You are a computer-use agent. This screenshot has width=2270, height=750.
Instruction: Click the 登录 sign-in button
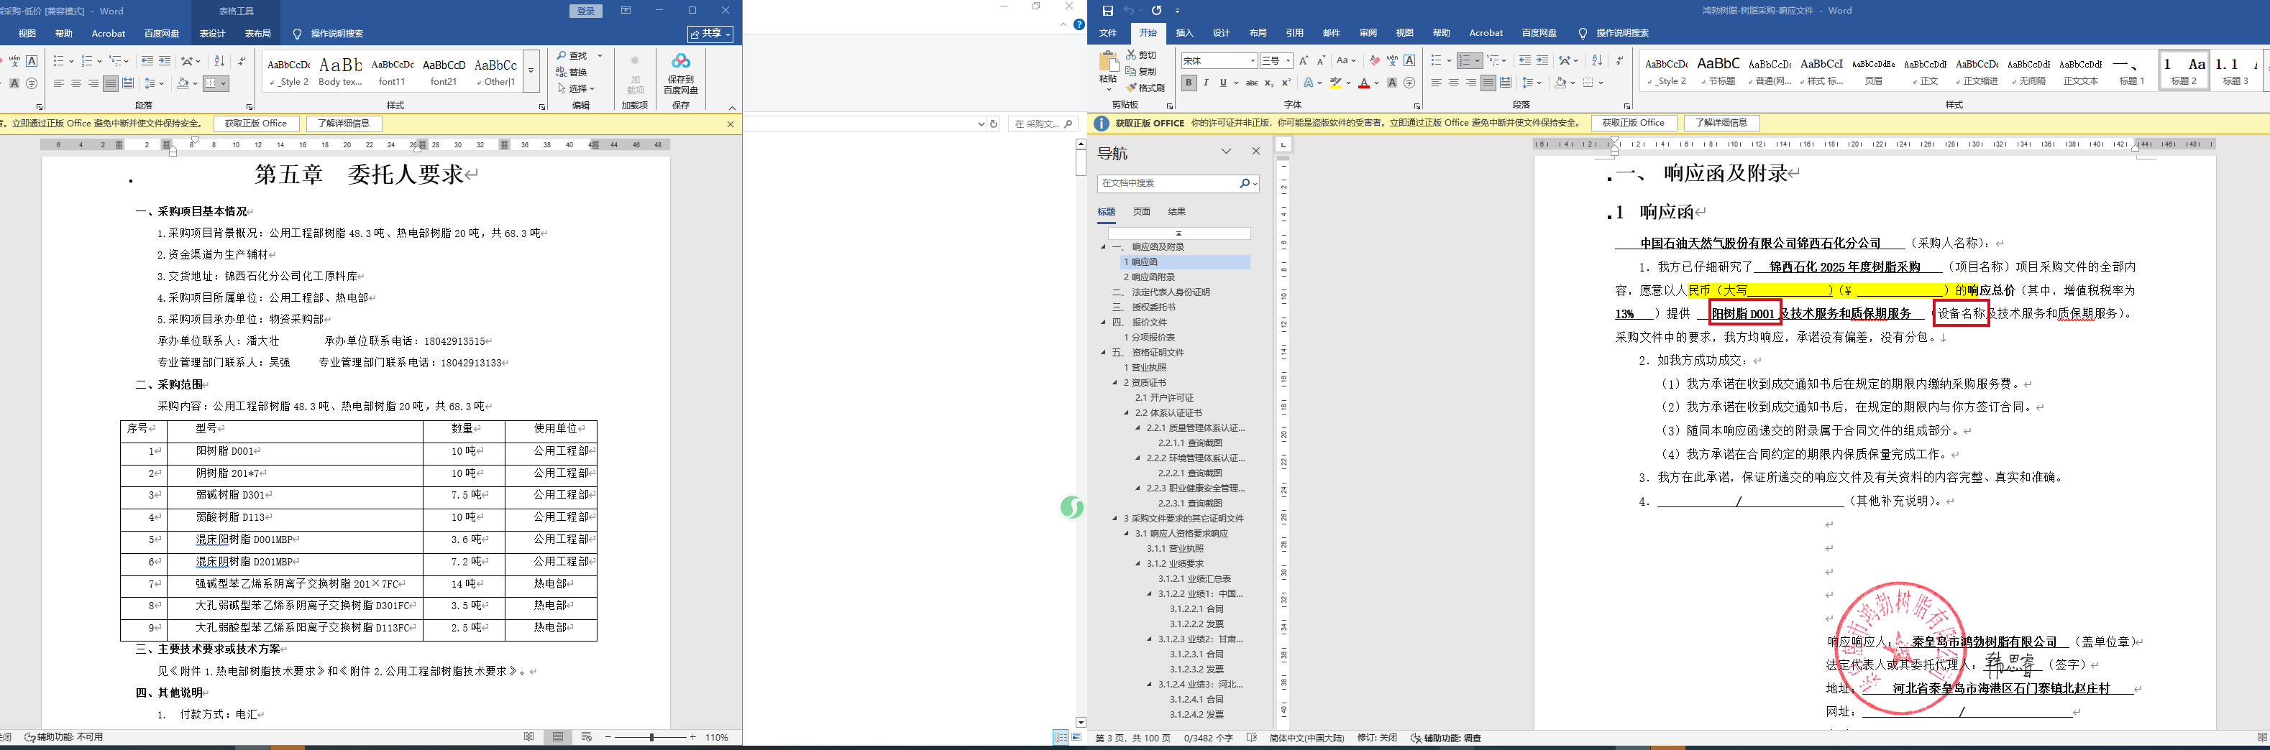[x=586, y=11]
